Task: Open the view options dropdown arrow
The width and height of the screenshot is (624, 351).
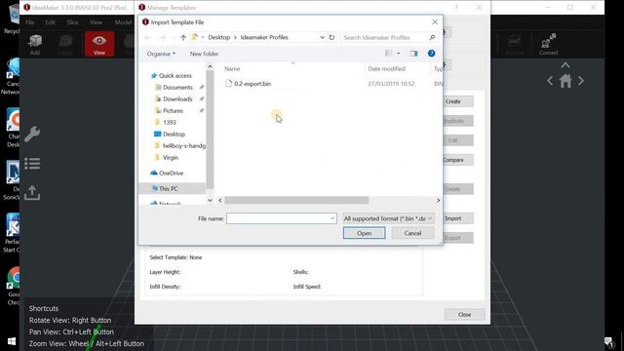Action: click(399, 54)
